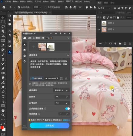Clear the prompt with the StartAI trash icon

point(66,78)
